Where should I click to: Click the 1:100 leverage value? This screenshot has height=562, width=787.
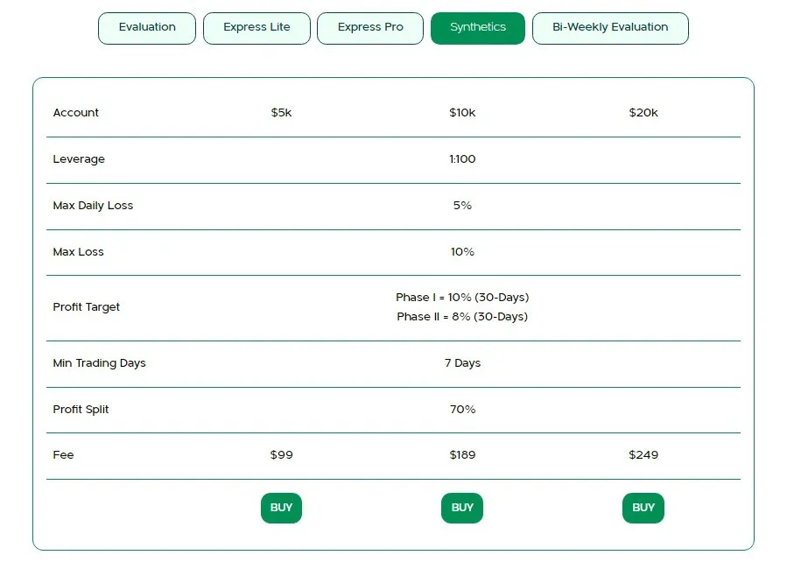click(x=462, y=159)
